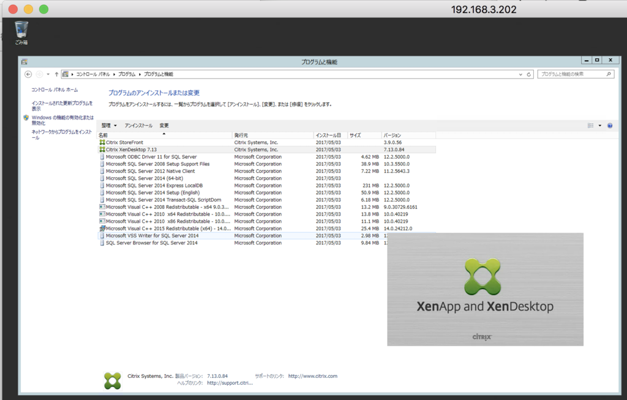Click the control panel icon in address bar
This screenshot has height=400, width=627.
pos(66,74)
